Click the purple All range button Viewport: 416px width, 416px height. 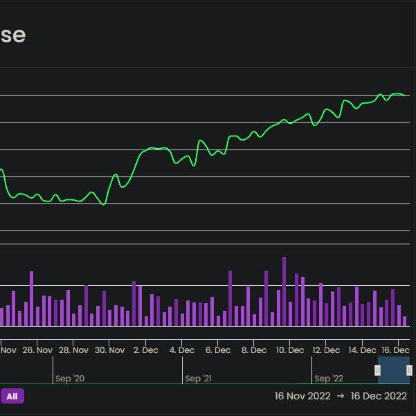click(x=12, y=397)
